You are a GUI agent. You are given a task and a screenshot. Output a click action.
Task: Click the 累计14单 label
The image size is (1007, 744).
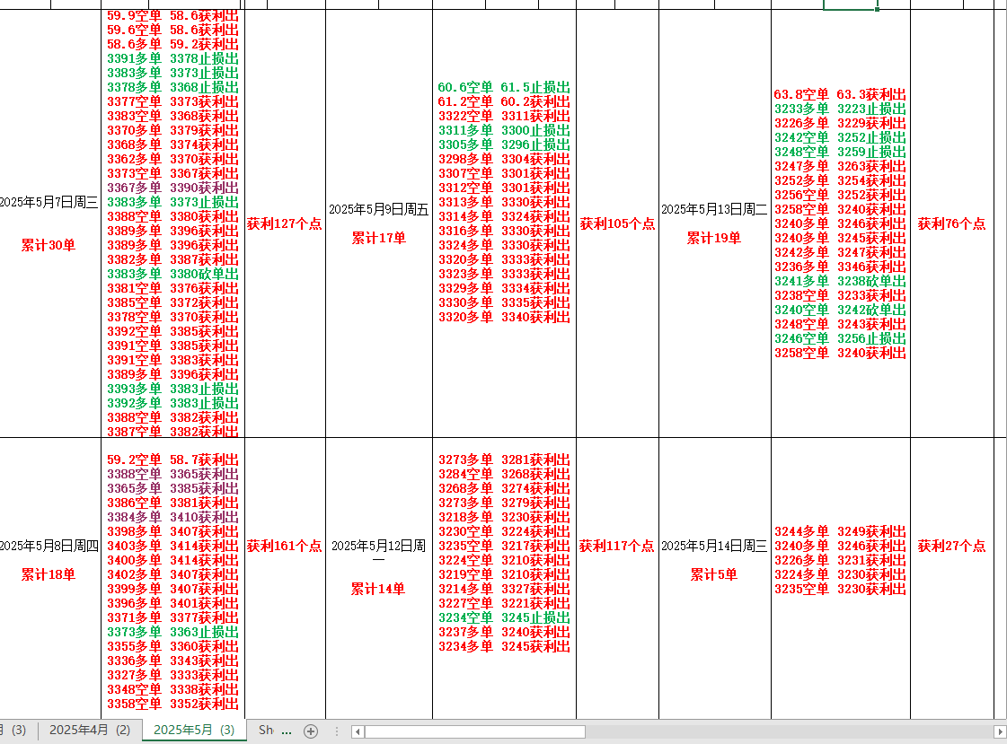pyautogui.click(x=378, y=589)
